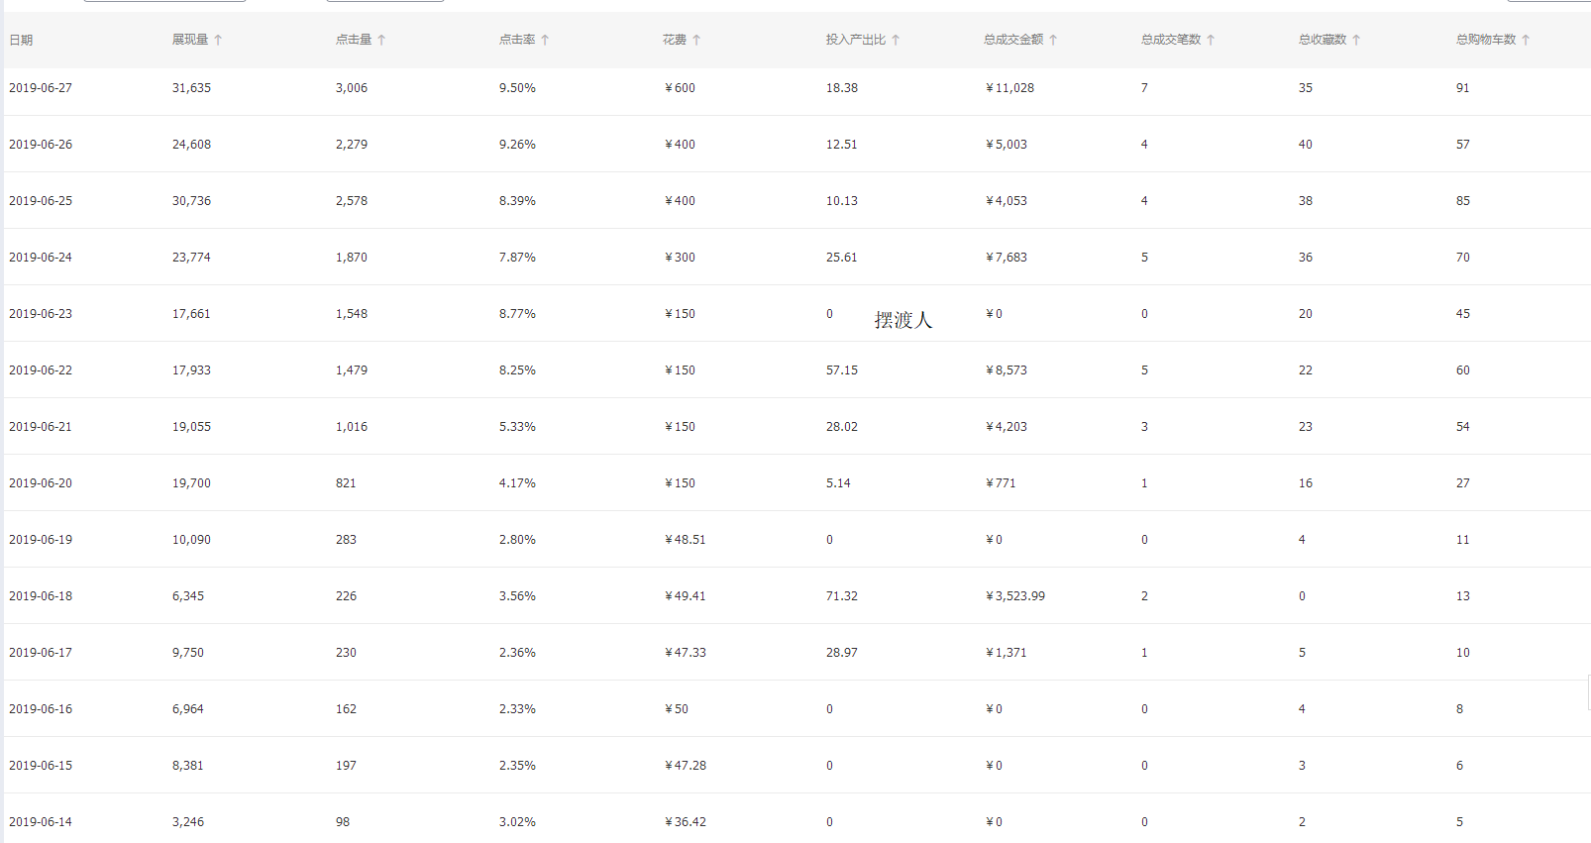Viewport: 1591px width, 843px height.
Task: Select date cell 2019-06-18
Action: tap(41, 596)
